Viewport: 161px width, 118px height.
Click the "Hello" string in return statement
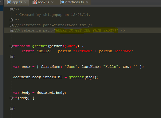click(44, 51)
